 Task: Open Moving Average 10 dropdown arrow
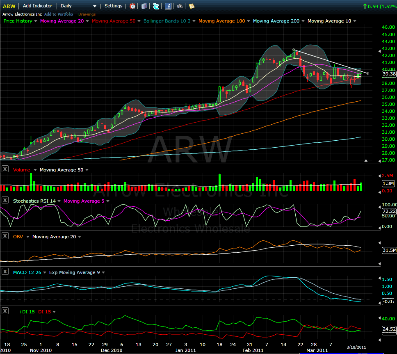pos(355,21)
